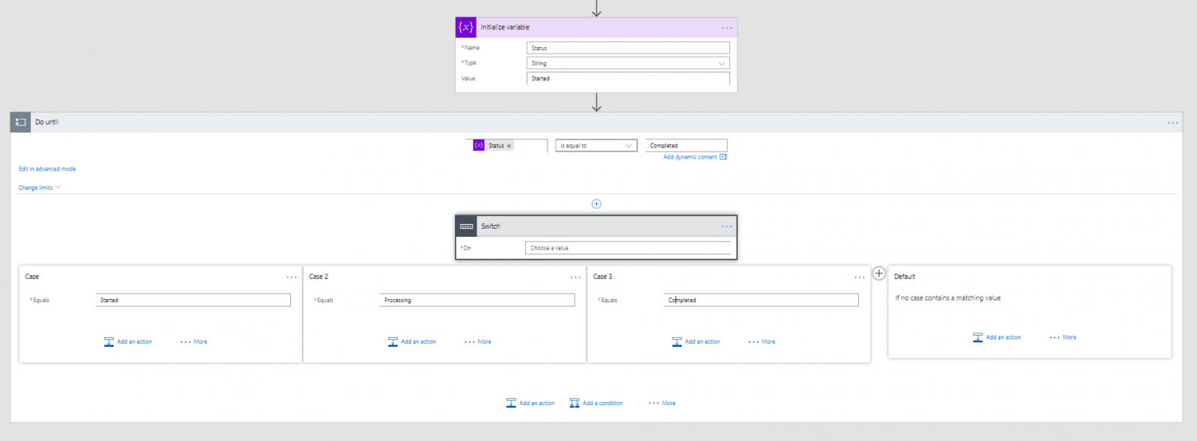
Task: Open the Type String dropdown
Action: click(x=628, y=64)
